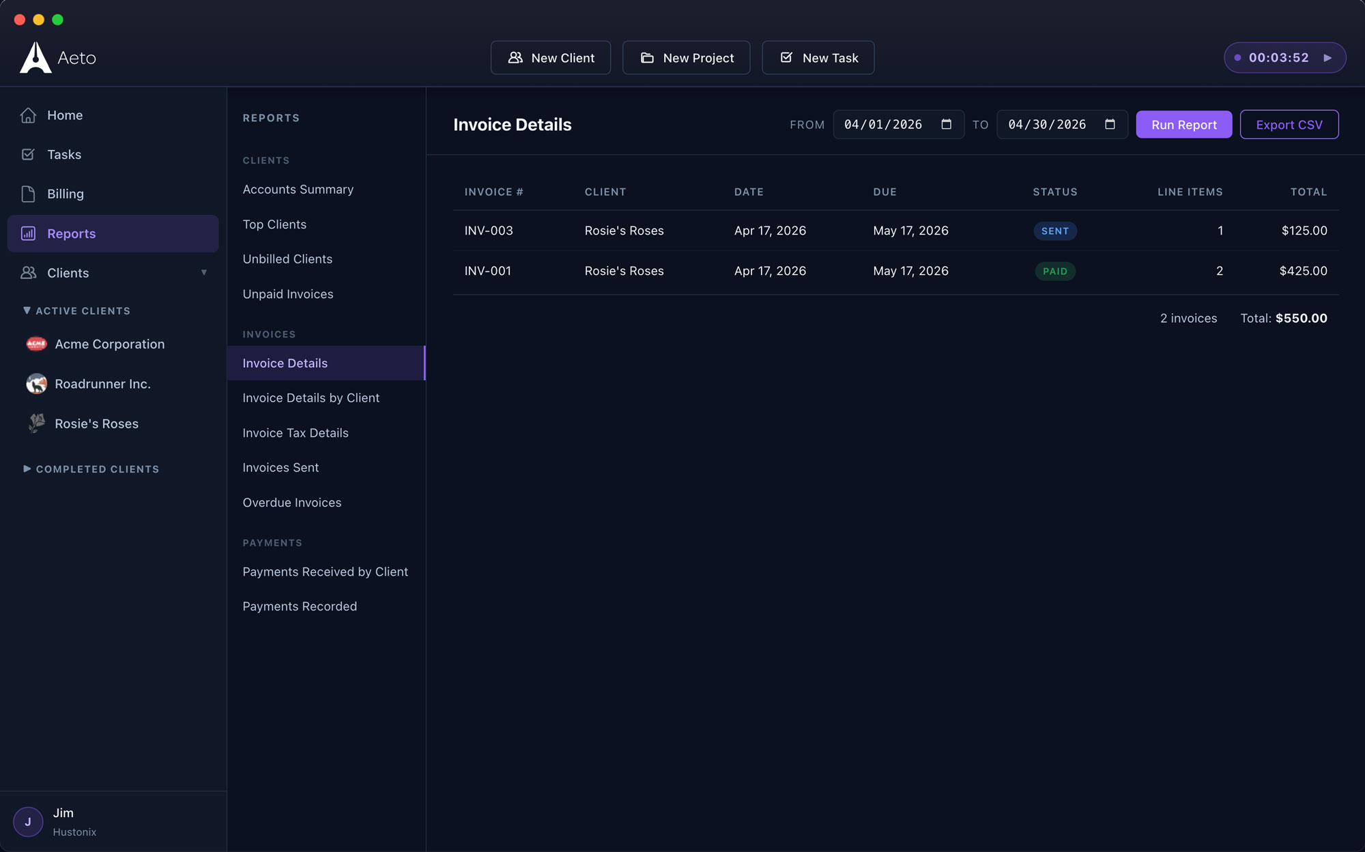Open the Payments Recorded report
The image size is (1365, 852).
326,606
